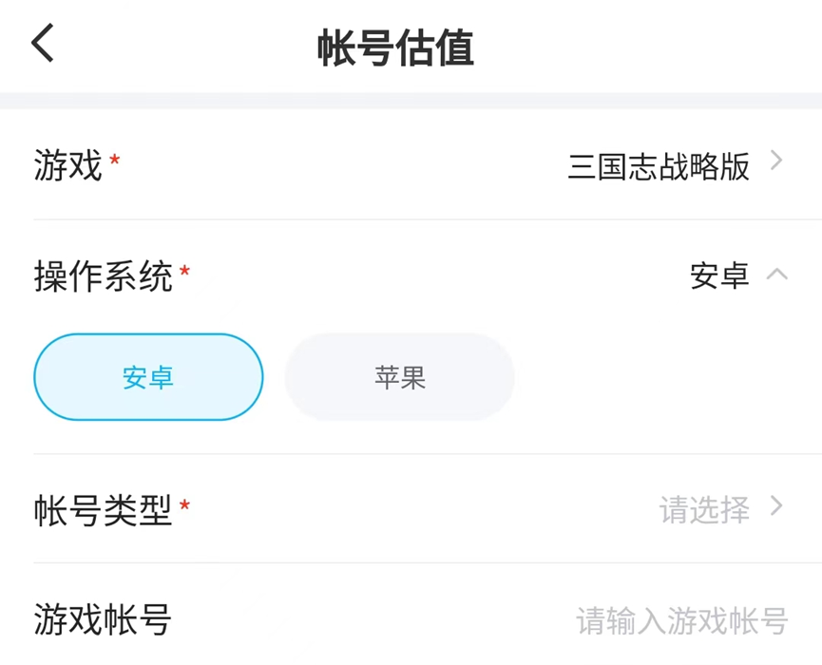Tap the 游戏 field label

(67, 165)
